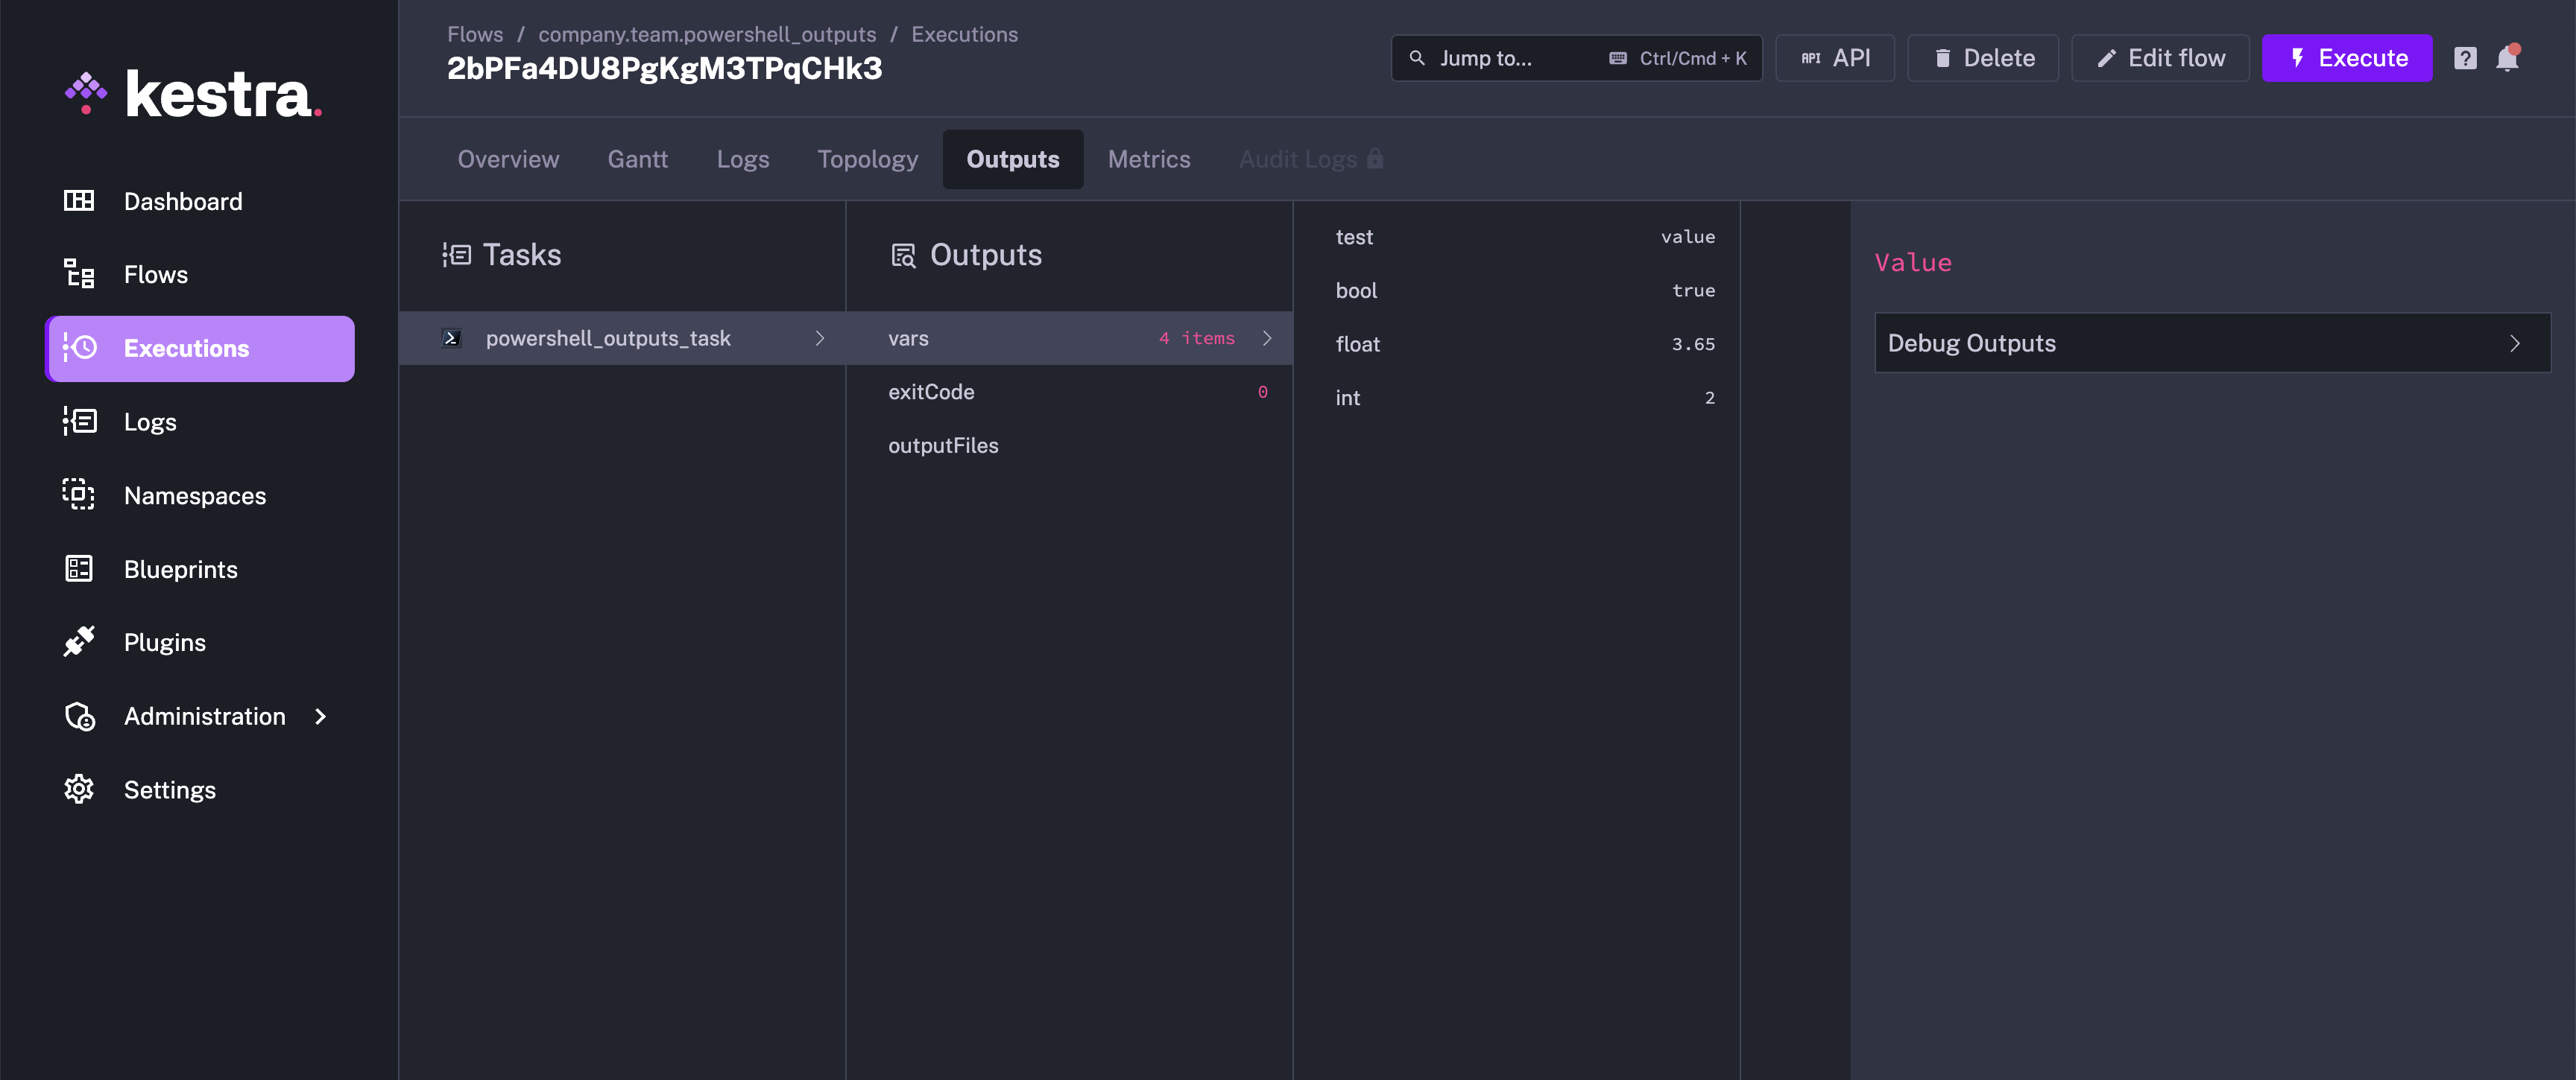2576x1080 pixels.
Task: Click the Kestra logo
Action: [x=194, y=94]
